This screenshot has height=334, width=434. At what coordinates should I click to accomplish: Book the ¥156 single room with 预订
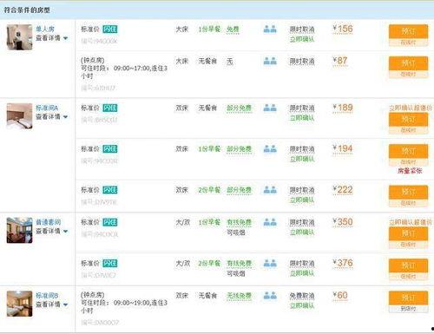pyautogui.click(x=408, y=32)
